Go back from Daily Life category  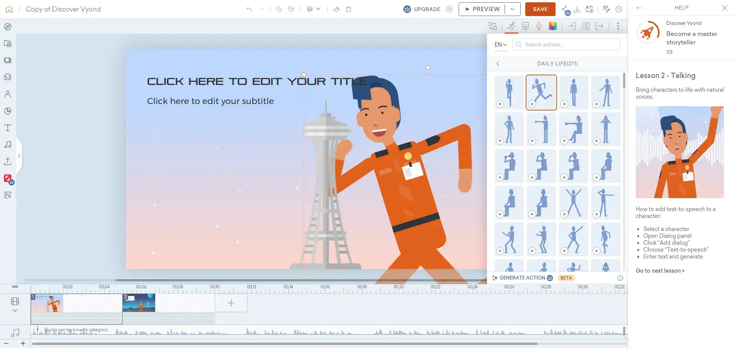[498, 64]
